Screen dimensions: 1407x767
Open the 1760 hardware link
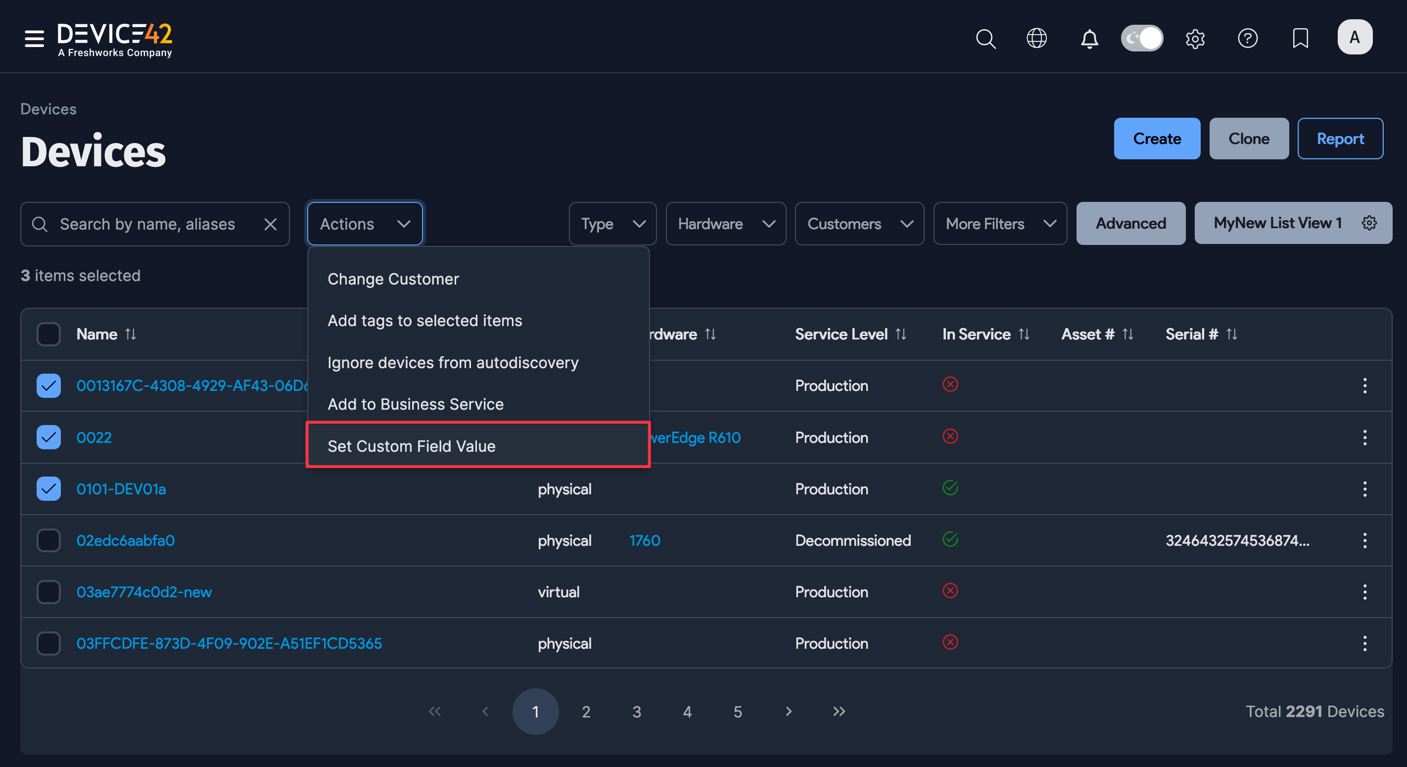pos(645,540)
